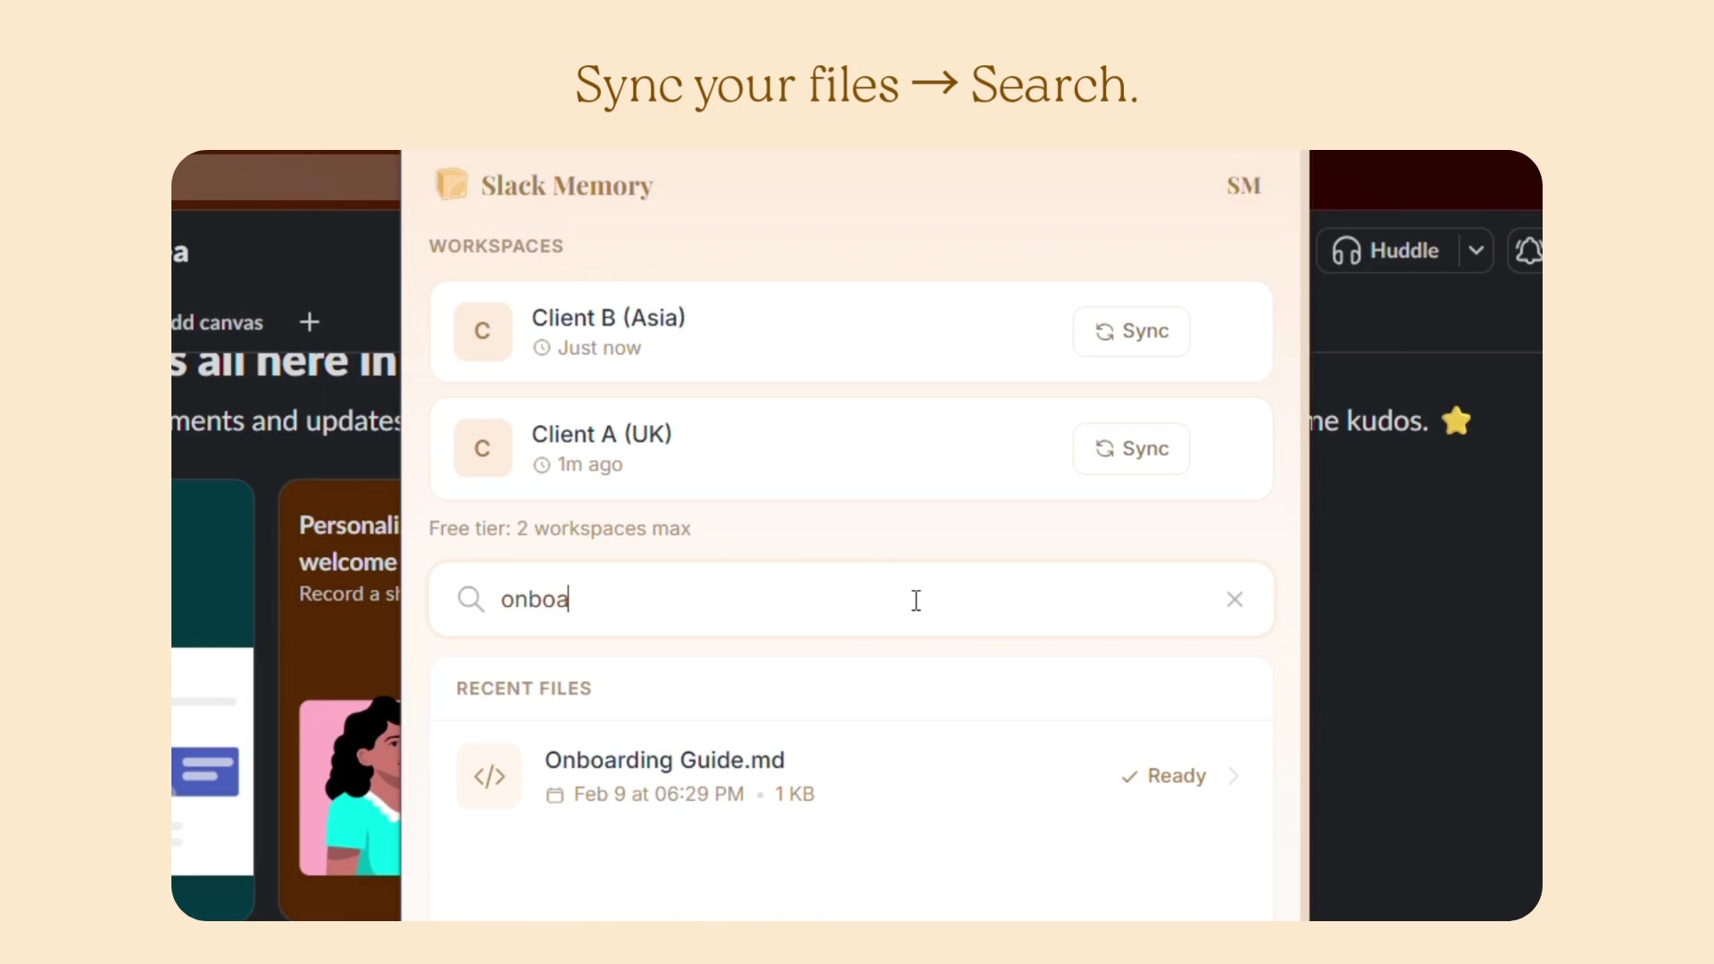Click the Slack Memory folder logo icon
This screenshot has height=964, width=1714.
[x=452, y=185]
